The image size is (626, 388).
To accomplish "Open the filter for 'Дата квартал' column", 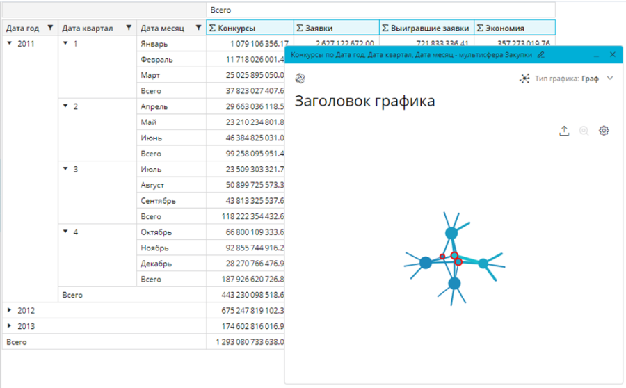I will pyautogui.click(x=128, y=29).
